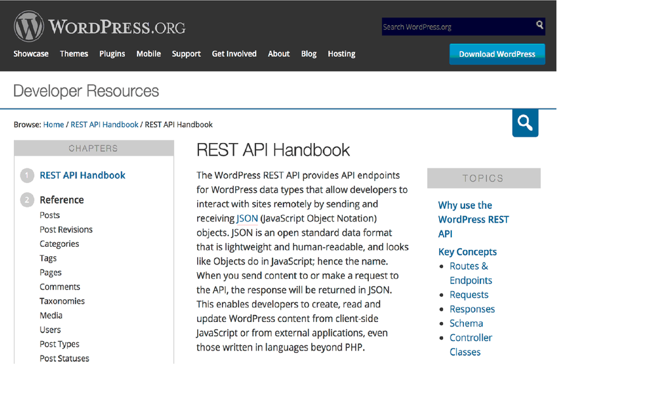Select Media in chapter list

(51, 315)
